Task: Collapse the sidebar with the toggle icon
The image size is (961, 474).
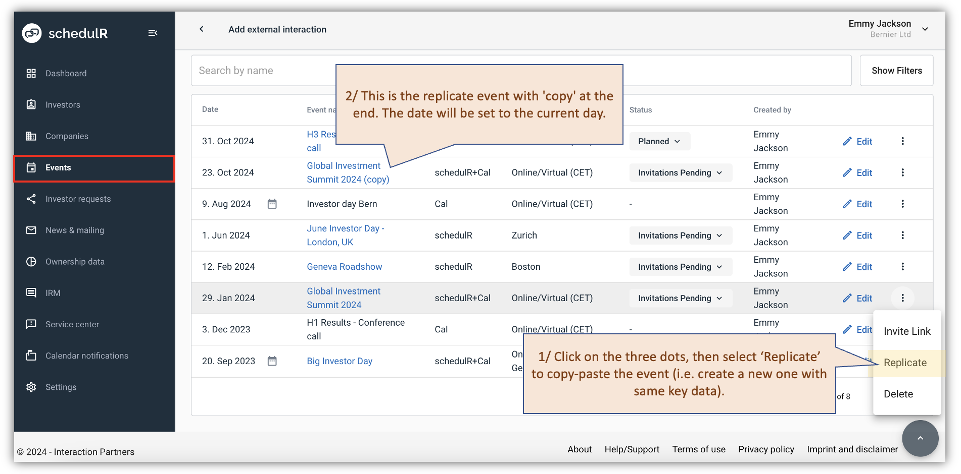Action: [153, 32]
